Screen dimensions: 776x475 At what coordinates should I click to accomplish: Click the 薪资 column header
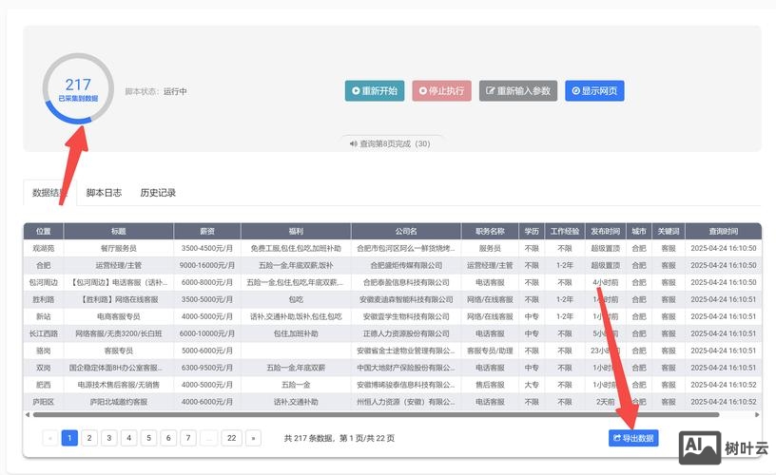207,231
